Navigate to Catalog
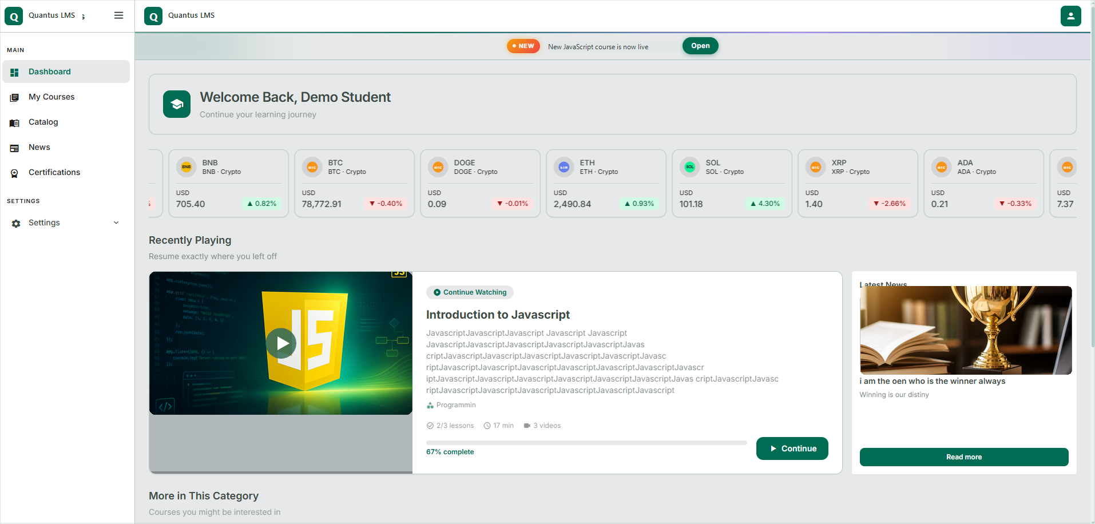 (66, 122)
